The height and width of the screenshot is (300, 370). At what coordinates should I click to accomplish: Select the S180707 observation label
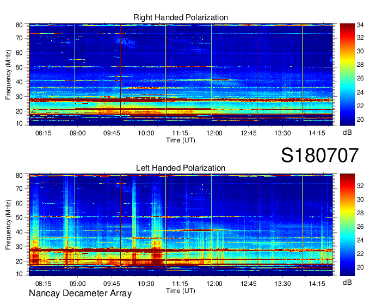tap(320, 155)
